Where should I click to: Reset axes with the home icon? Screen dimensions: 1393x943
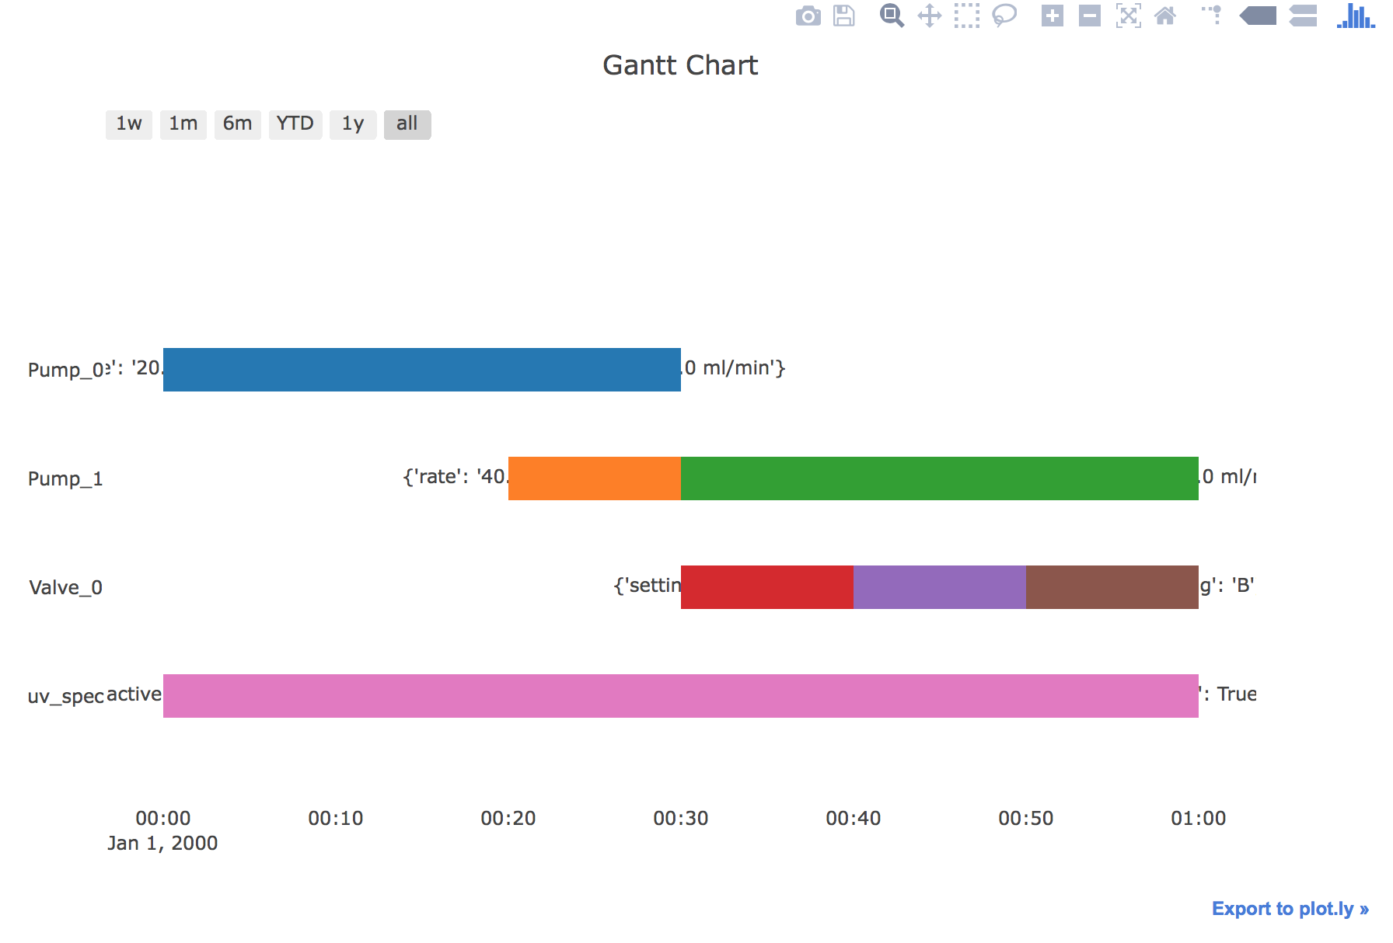click(1167, 15)
